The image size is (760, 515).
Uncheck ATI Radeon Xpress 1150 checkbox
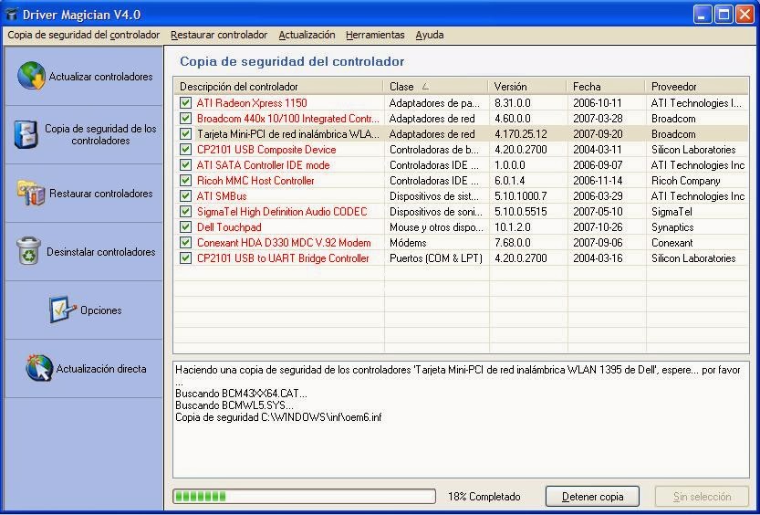pyautogui.click(x=185, y=103)
